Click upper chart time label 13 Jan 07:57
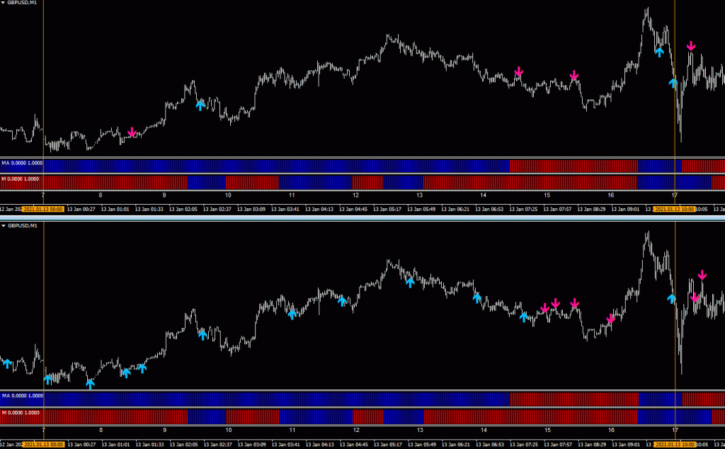The image size is (725, 449). (x=557, y=210)
